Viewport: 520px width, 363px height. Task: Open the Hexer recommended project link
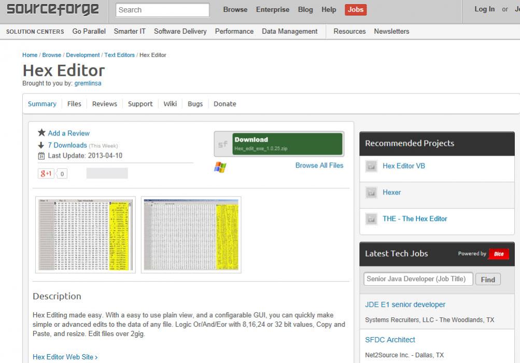[391, 192]
